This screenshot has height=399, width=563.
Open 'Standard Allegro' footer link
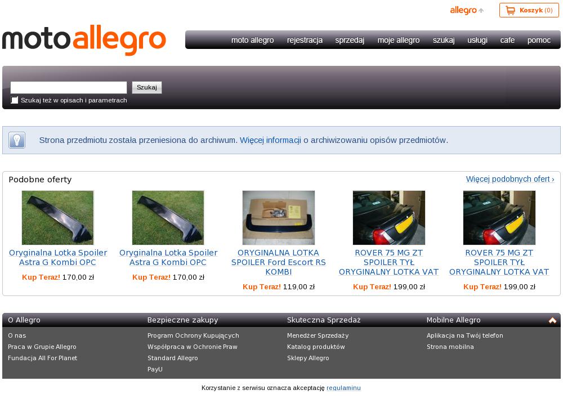173,358
